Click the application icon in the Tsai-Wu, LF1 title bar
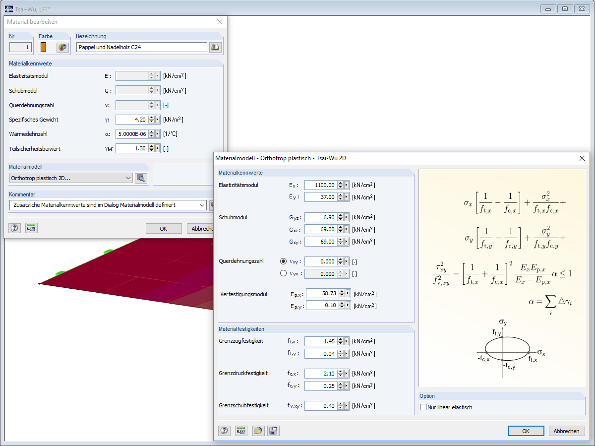This screenshot has height=446, width=595. pos(8,8)
